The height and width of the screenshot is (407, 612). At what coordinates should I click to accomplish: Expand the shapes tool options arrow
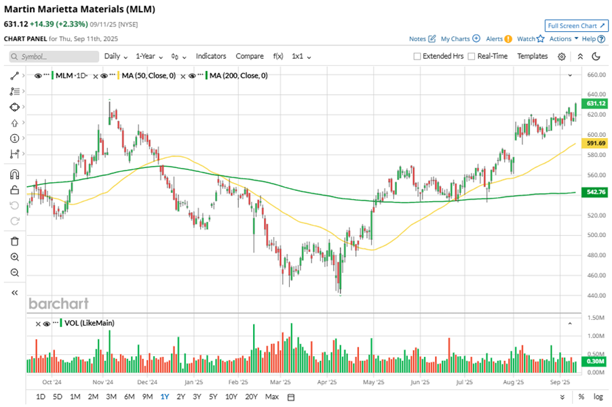[x=24, y=107]
